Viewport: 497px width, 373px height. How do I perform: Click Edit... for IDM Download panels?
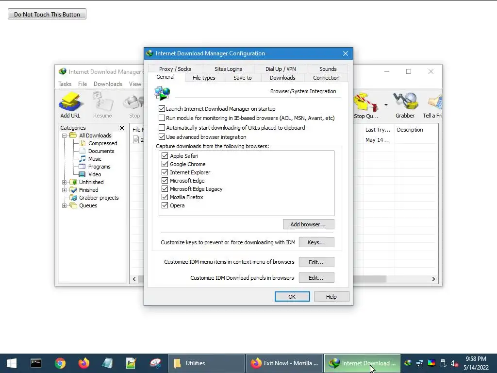(x=316, y=278)
